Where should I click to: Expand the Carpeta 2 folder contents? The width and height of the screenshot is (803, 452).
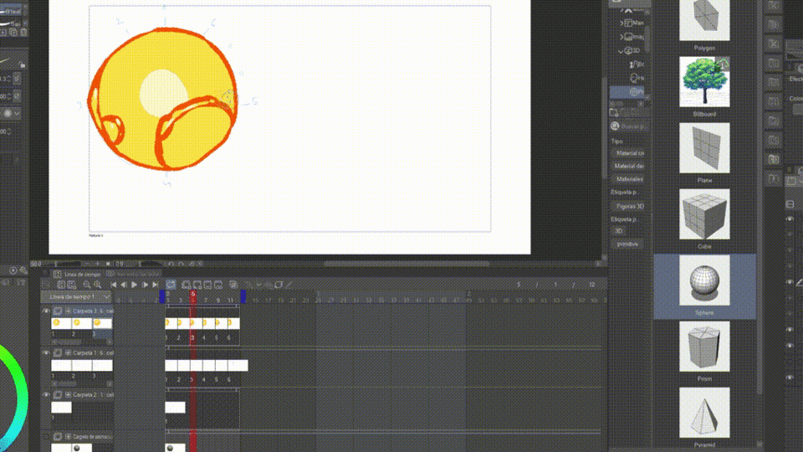click(68, 395)
